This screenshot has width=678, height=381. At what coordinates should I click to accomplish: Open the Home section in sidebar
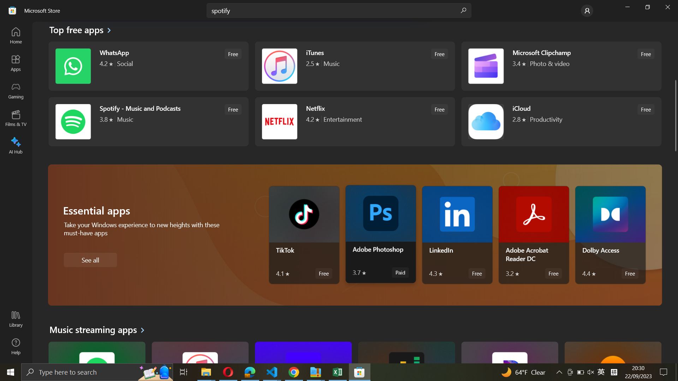[x=16, y=36]
